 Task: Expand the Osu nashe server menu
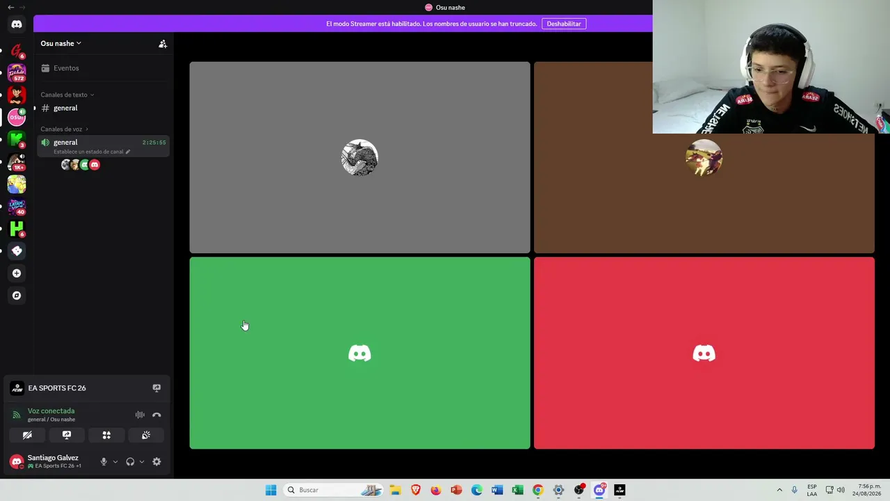[60, 43]
